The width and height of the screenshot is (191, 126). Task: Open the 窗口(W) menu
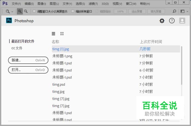131,4
